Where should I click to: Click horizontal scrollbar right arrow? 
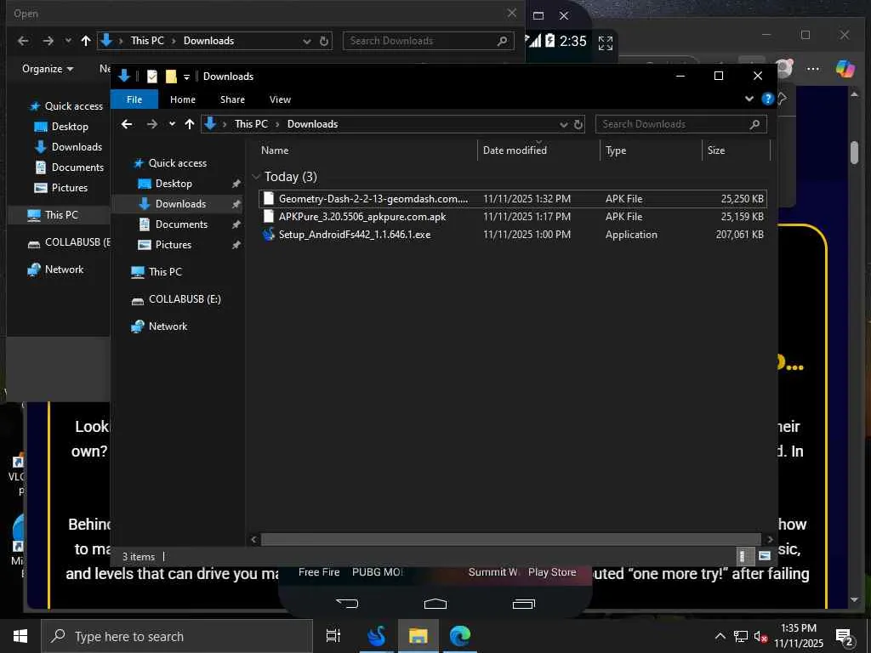(769, 539)
